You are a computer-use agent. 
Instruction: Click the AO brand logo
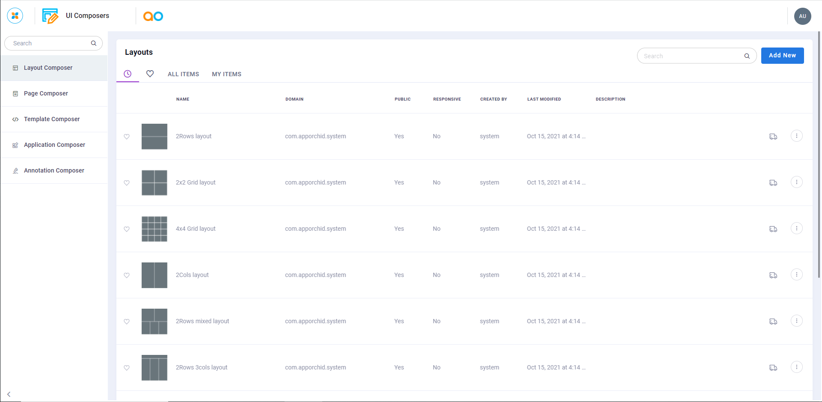(153, 16)
